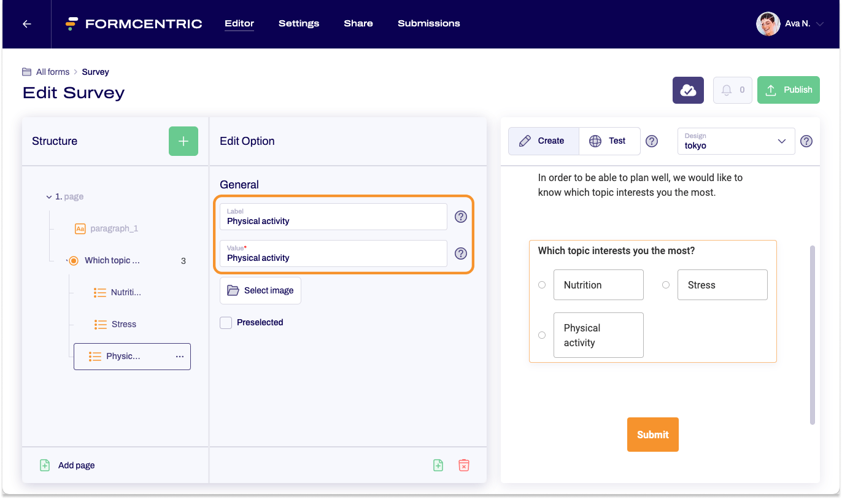Click the Nutriti... list option icon
Screen dimensions: 842x499
pyautogui.click(x=100, y=293)
